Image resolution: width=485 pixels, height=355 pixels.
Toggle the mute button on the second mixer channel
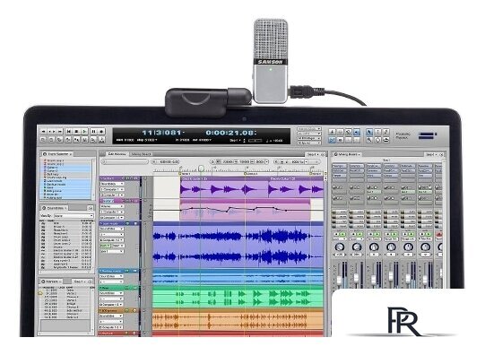[353, 234]
